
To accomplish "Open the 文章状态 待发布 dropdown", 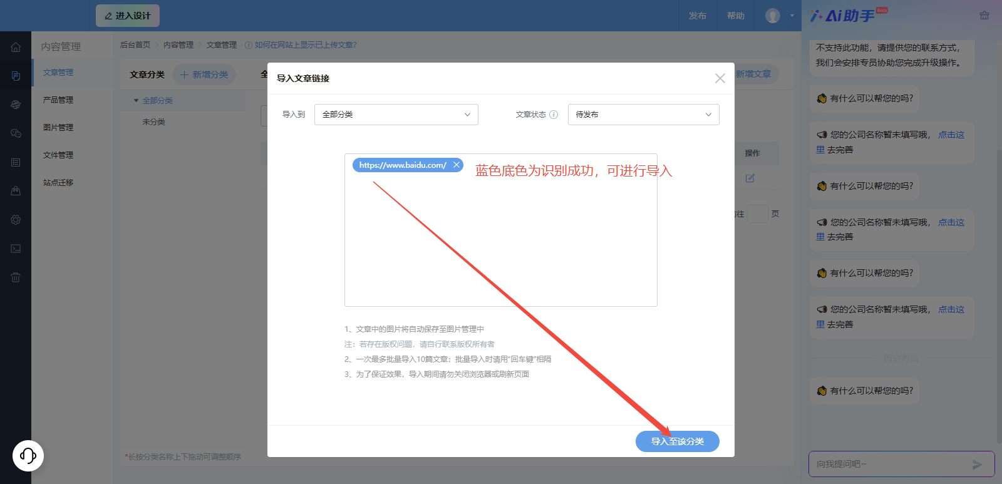I will point(644,115).
